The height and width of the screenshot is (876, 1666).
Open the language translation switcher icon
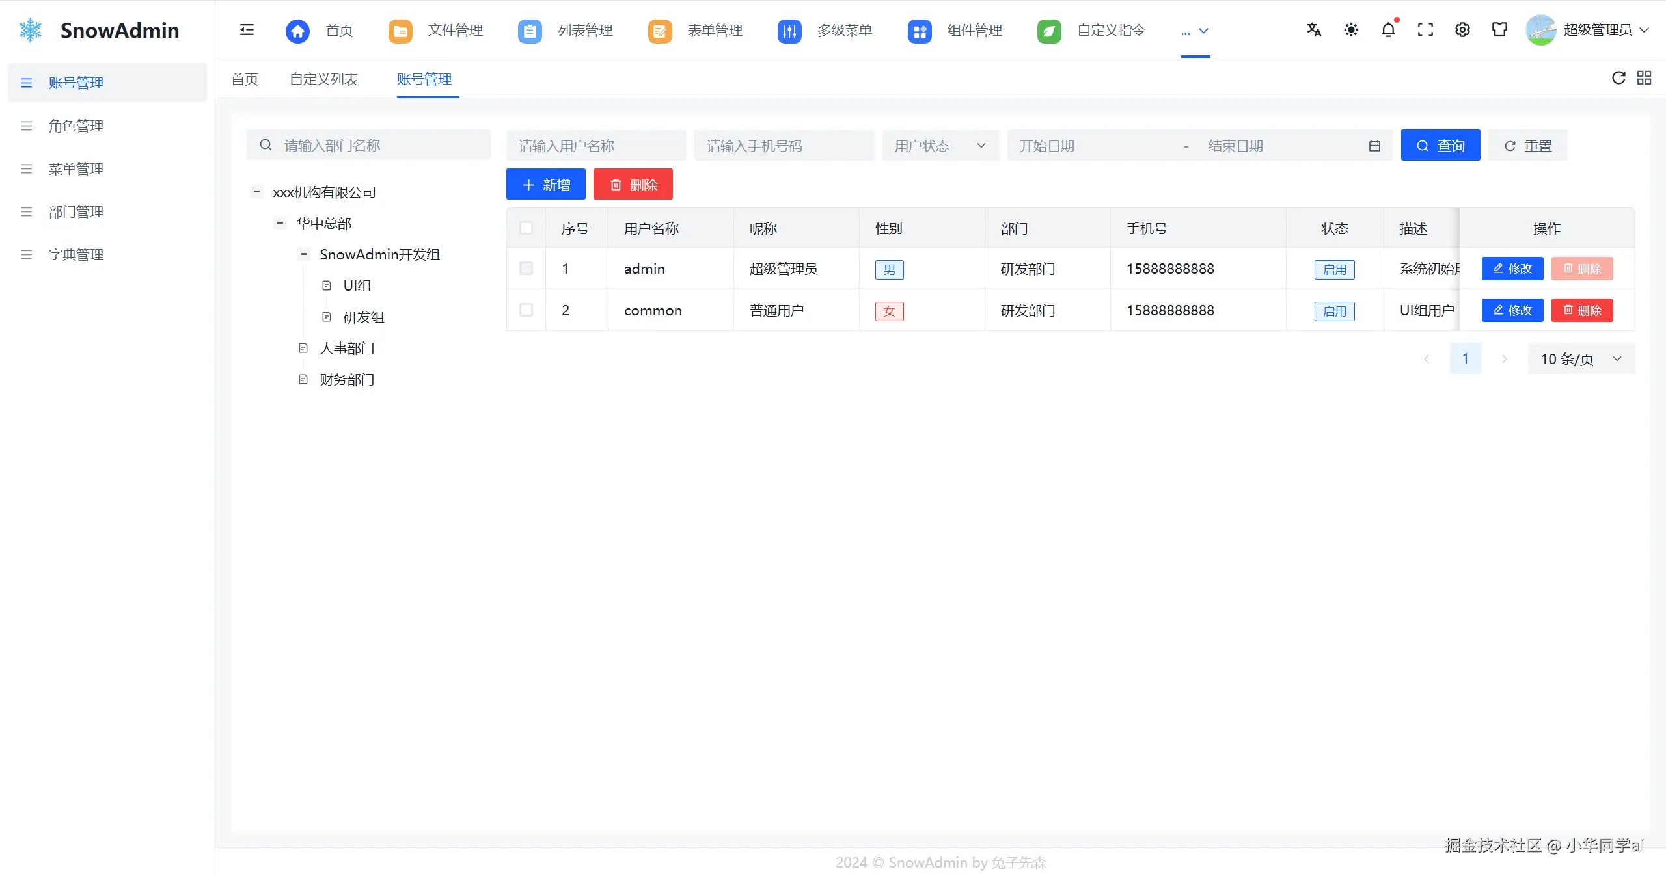pyautogui.click(x=1314, y=30)
